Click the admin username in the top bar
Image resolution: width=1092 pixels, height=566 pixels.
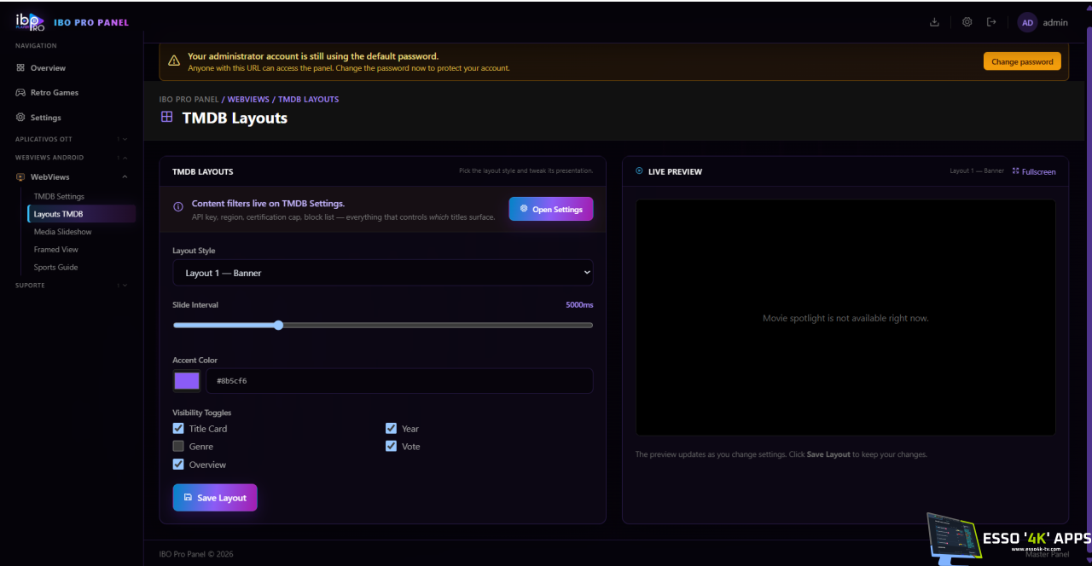tap(1055, 23)
